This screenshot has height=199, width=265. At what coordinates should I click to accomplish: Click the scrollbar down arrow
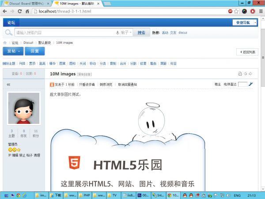(263, 189)
